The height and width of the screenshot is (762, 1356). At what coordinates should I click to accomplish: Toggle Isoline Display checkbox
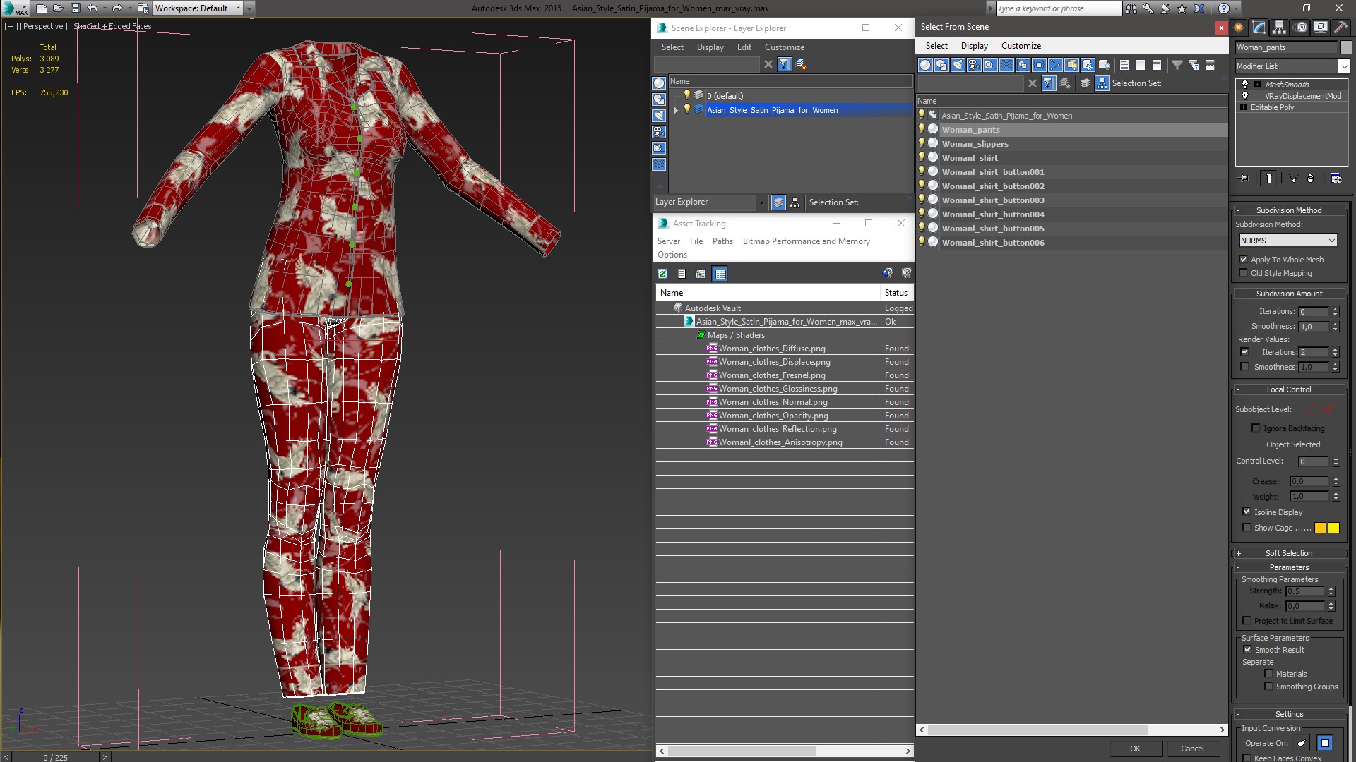coord(1247,512)
